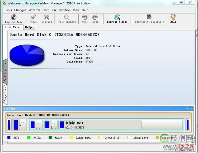Image resolution: width=198 pixels, height=153 pixels.
Task: Open the Hard Disk menu
Action: pyautogui.click(x=49, y=10)
